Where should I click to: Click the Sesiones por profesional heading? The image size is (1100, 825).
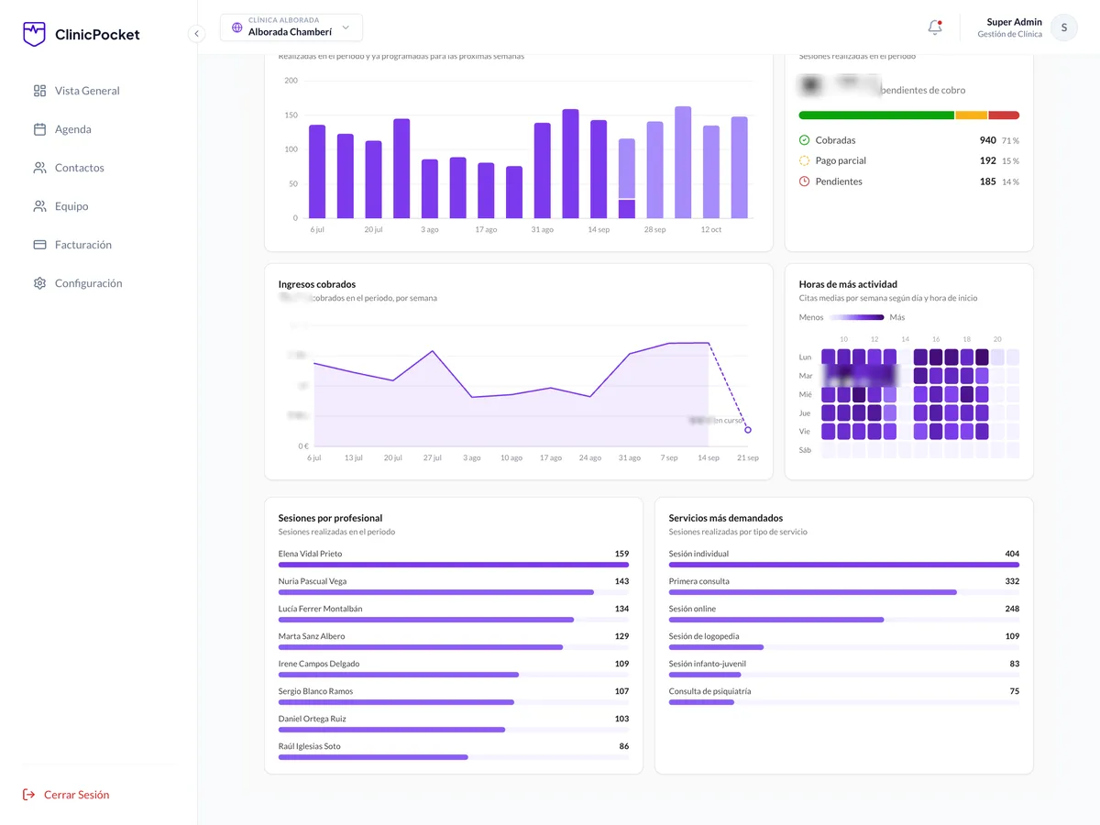[331, 518]
